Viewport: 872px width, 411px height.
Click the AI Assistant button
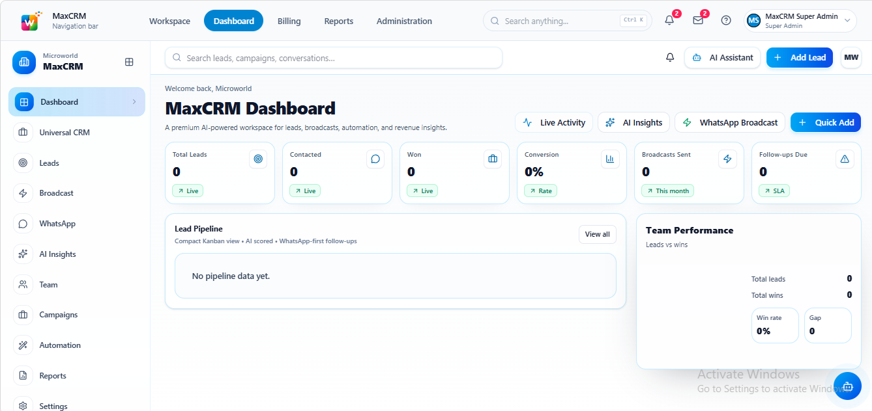tap(723, 57)
